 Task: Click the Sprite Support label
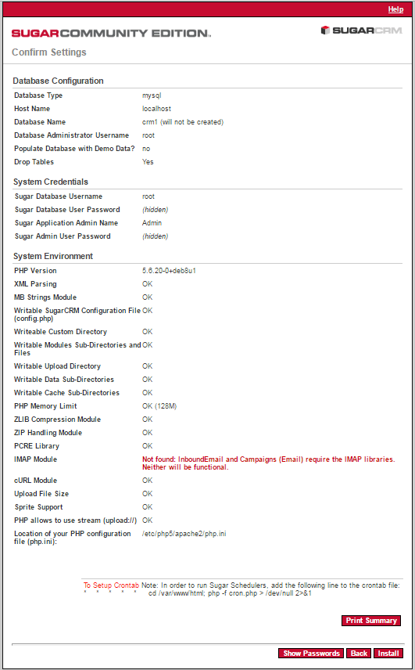[38, 506]
